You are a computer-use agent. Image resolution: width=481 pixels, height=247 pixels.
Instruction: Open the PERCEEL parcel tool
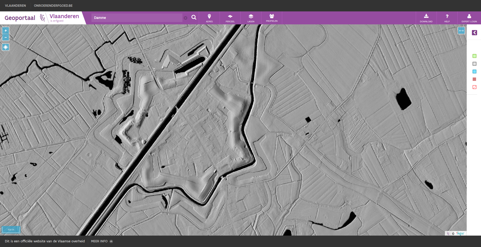click(x=230, y=18)
